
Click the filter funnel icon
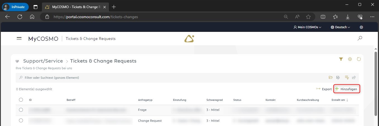coord(341,59)
